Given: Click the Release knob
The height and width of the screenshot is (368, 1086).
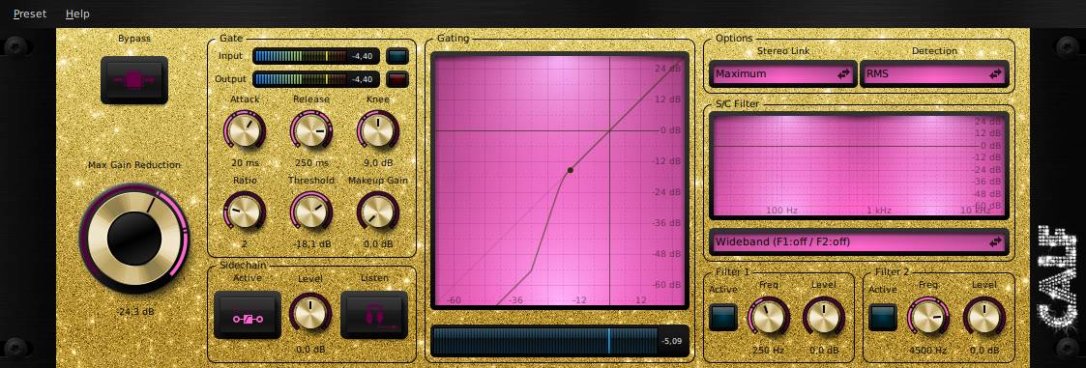Looking at the screenshot, I should (311, 130).
